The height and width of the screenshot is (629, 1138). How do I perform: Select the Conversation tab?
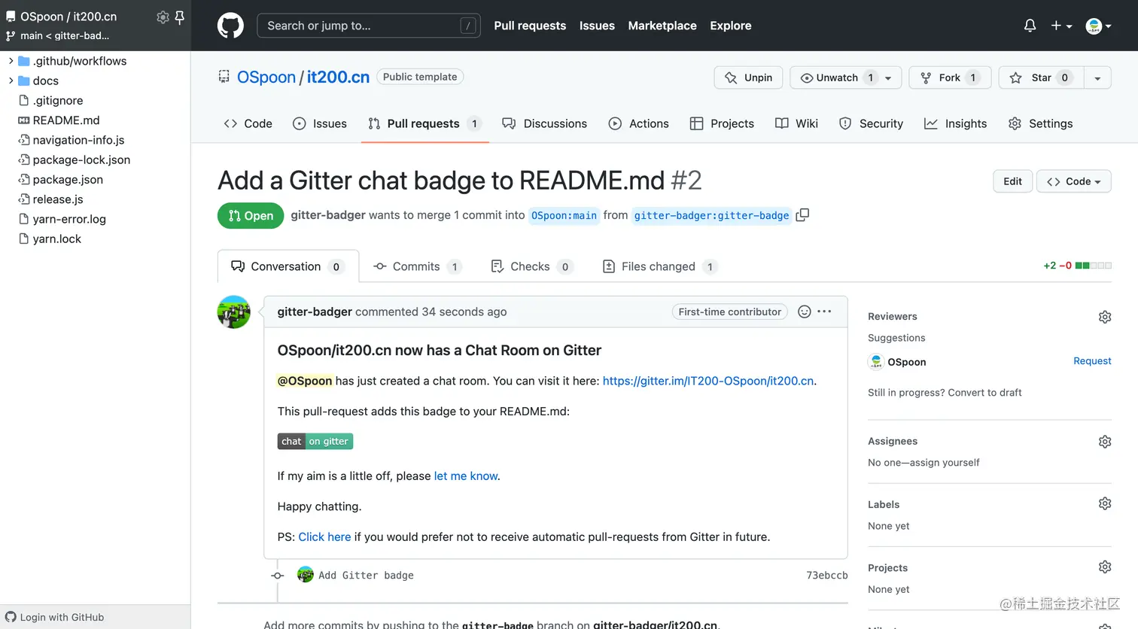tap(288, 266)
